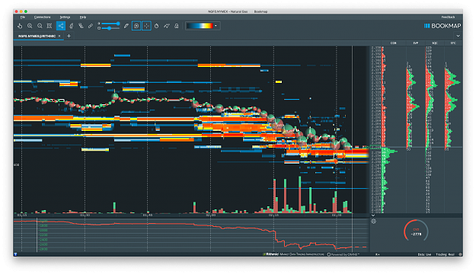Select the hand pointer tool
This screenshot has height=274, width=476.
(x=20, y=26)
